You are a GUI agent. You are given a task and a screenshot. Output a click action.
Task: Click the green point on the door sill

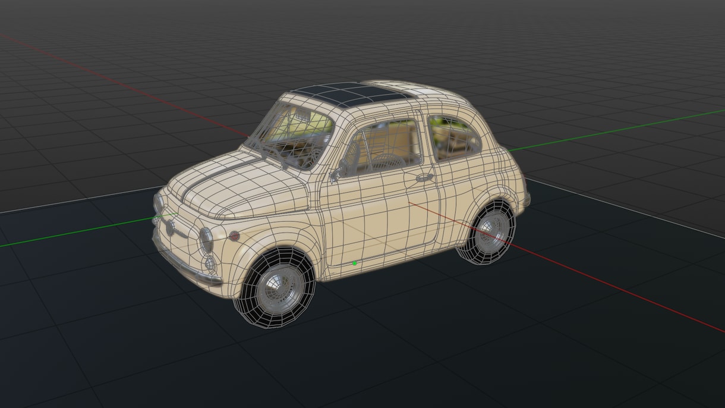[x=355, y=262]
